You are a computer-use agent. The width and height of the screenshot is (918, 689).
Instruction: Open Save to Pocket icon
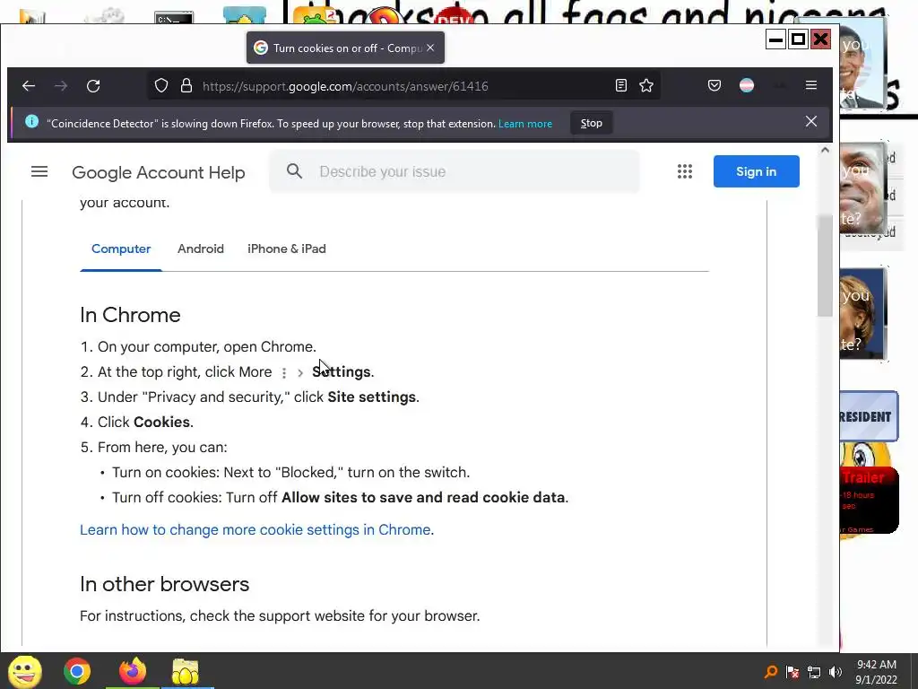[x=714, y=85]
